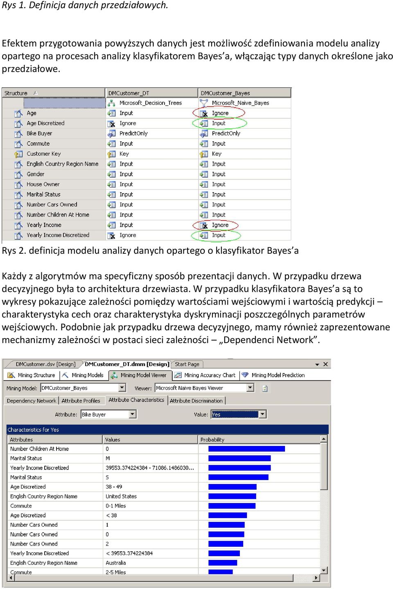
Task: Click Input icon for Gender in DT model
Action: point(111,174)
